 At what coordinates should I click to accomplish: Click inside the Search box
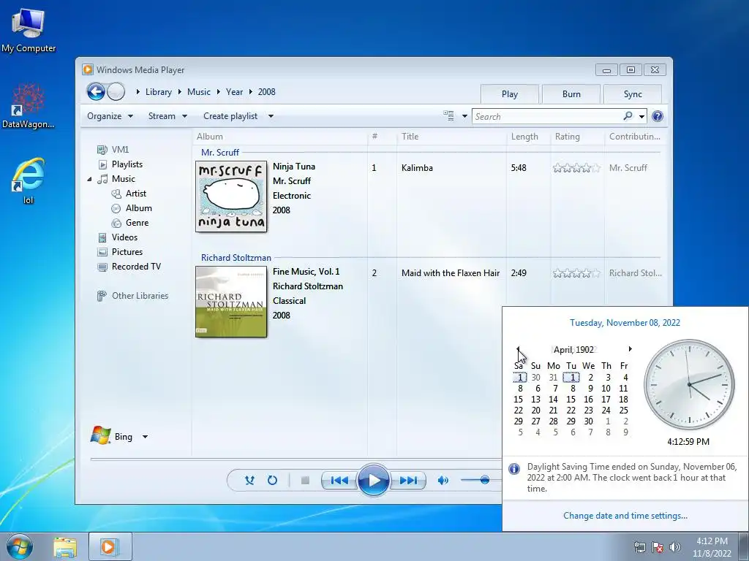click(547, 116)
